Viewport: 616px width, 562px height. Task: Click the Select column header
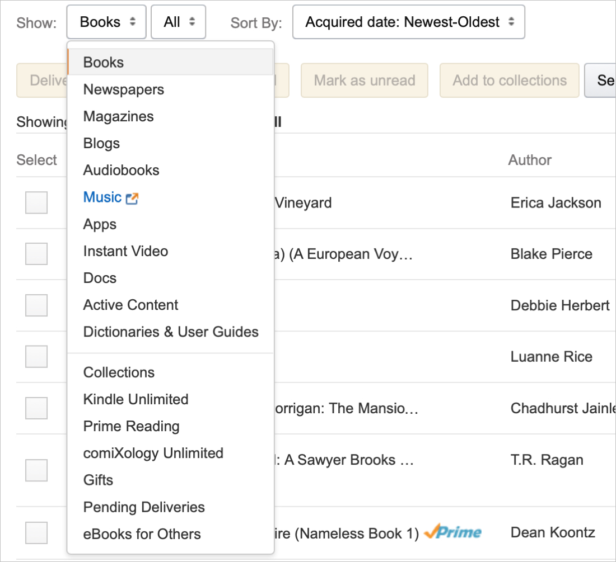pyautogui.click(x=36, y=160)
